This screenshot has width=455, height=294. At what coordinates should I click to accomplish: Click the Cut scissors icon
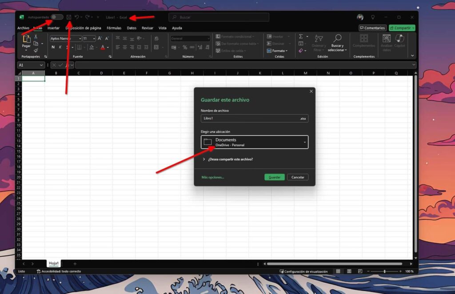36,36
